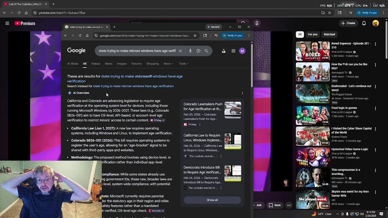
Task: Go home in the Google search window
Action: (87, 35)
